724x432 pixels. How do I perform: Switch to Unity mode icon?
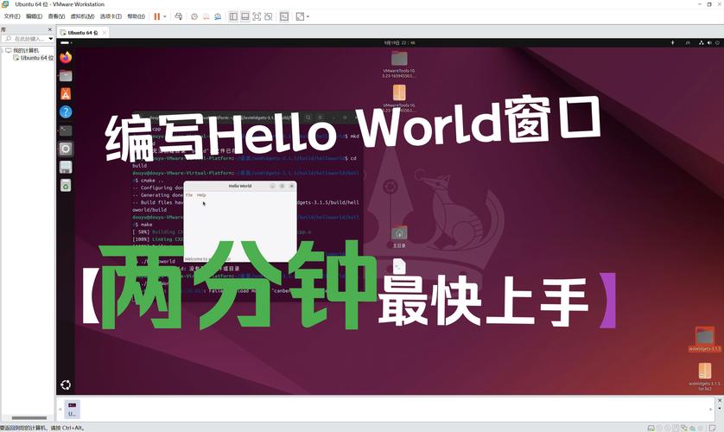pyautogui.click(x=269, y=16)
